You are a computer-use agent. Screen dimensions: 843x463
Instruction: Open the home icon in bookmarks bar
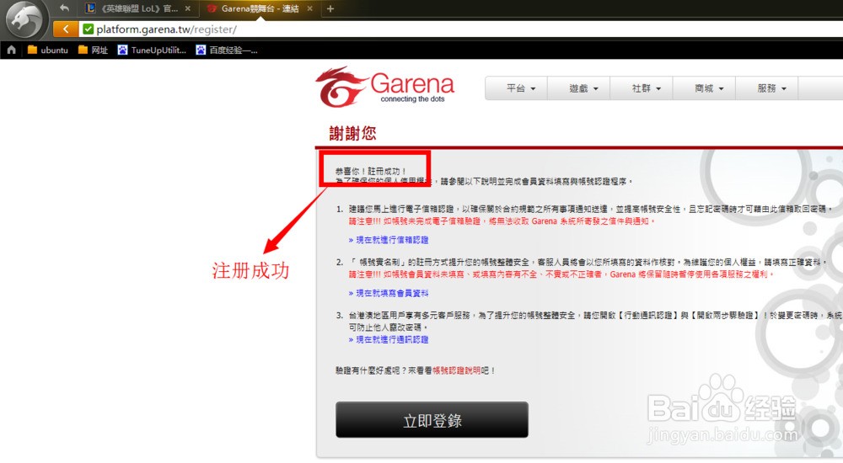pos(11,50)
